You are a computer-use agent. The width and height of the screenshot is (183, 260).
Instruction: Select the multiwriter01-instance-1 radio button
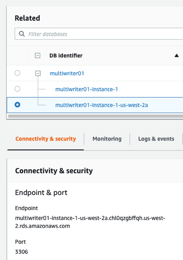click(x=17, y=89)
